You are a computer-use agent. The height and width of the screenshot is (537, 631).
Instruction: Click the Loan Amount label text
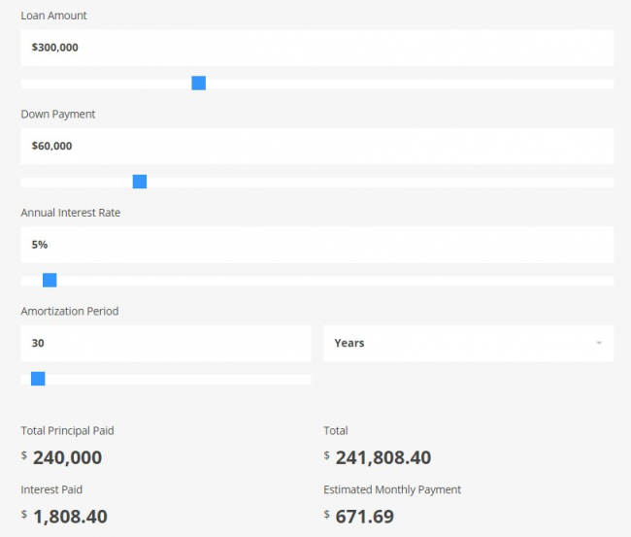(53, 17)
